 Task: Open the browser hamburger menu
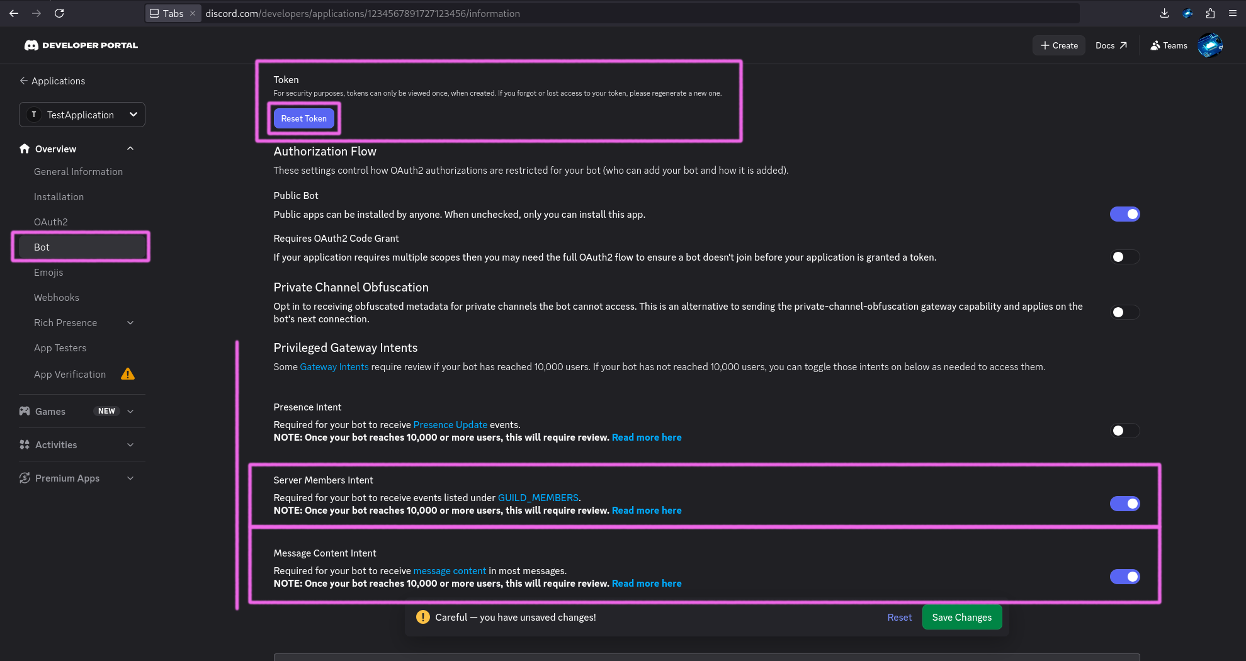1233,13
